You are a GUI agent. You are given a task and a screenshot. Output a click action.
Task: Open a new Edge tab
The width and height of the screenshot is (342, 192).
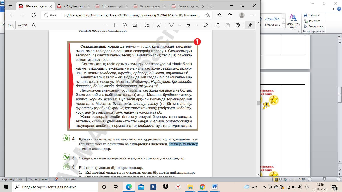[x=212, y=6]
